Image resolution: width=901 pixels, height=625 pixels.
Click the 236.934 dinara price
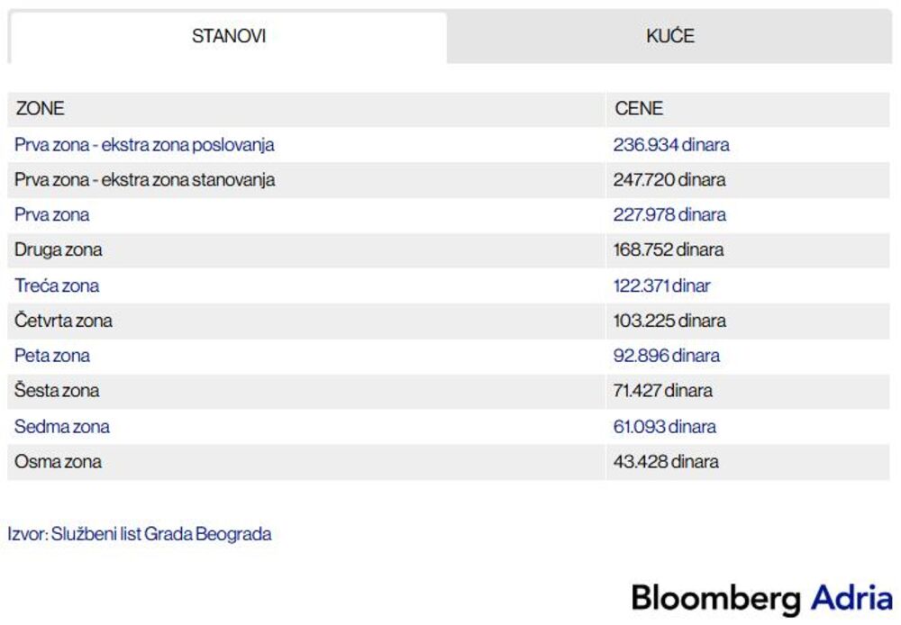pyautogui.click(x=671, y=145)
